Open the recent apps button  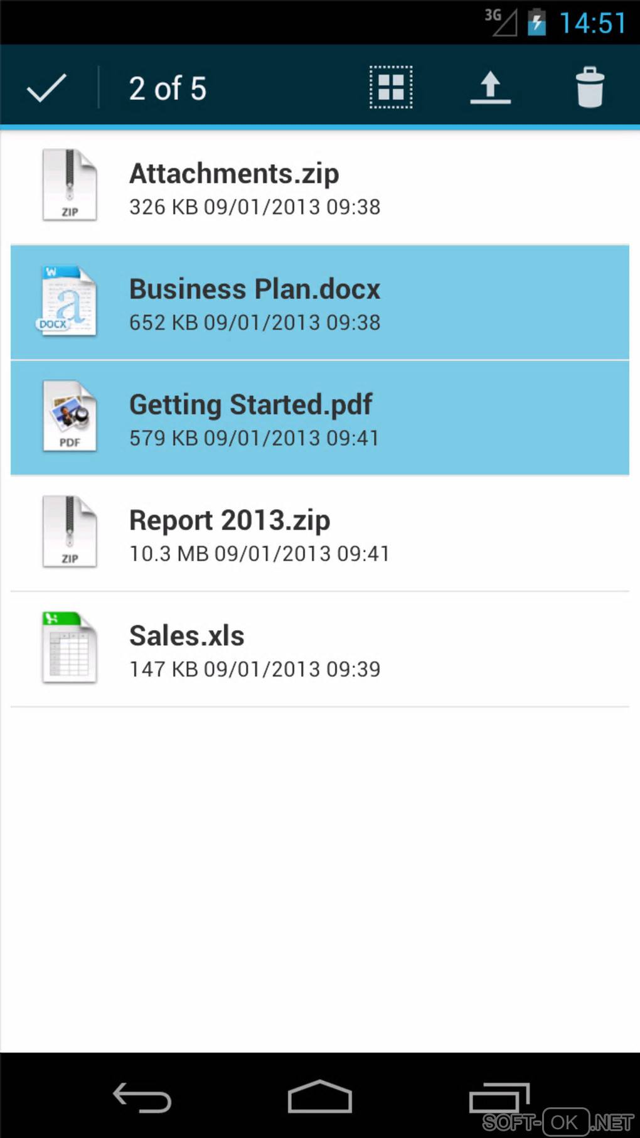pyautogui.click(x=499, y=1098)
